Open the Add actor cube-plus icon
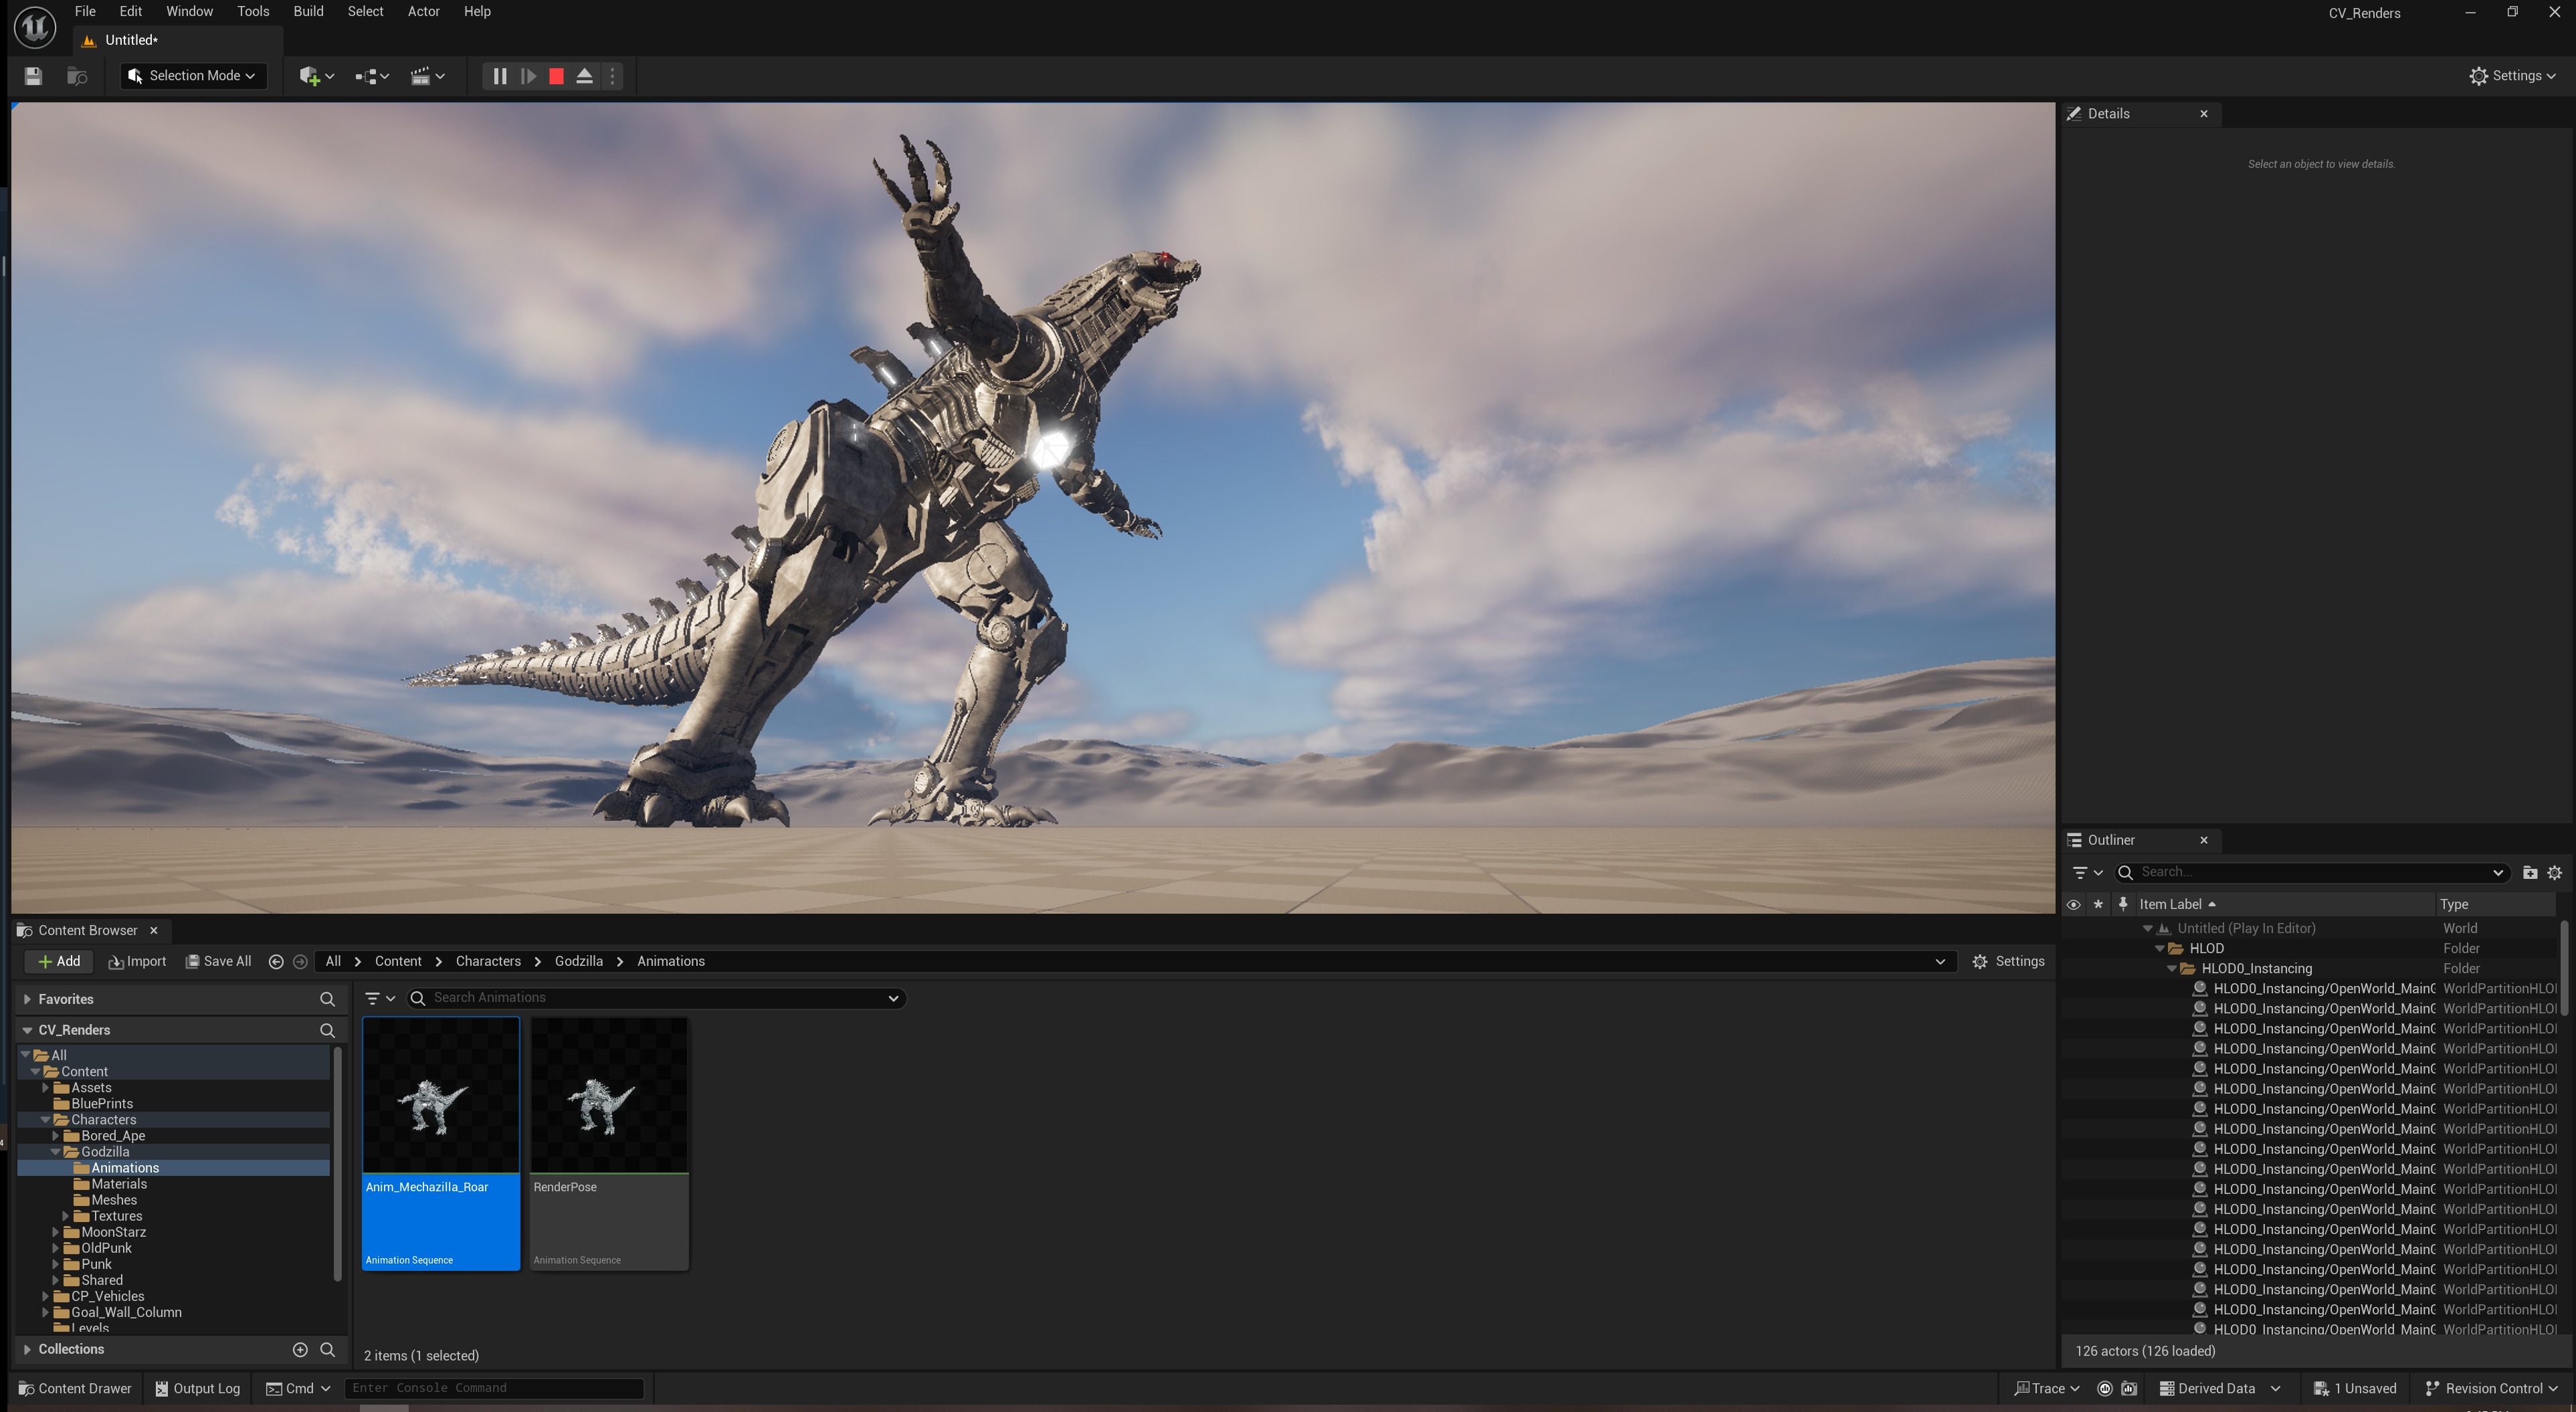 [316, 76]
